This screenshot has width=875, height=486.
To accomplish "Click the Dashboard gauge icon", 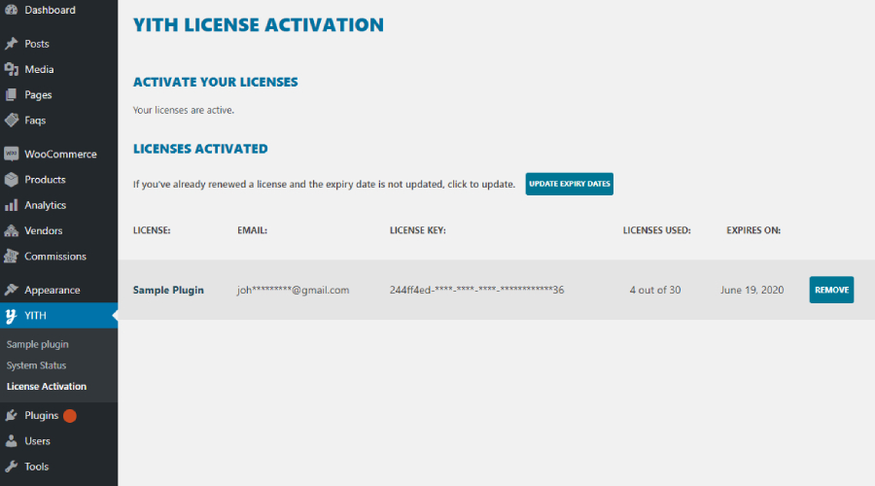I will click(11, 10).
